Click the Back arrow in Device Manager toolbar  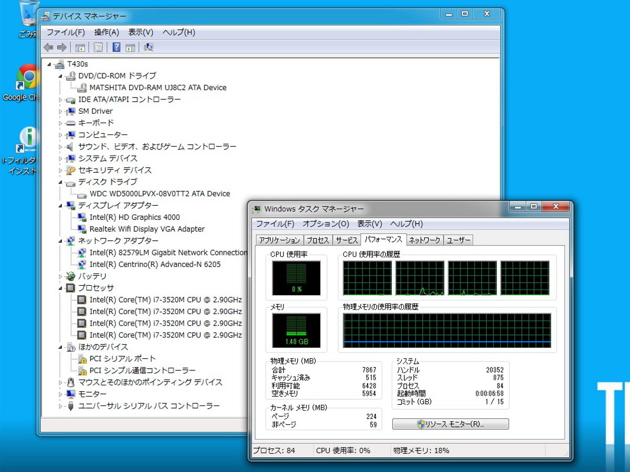tap(48, 48)
